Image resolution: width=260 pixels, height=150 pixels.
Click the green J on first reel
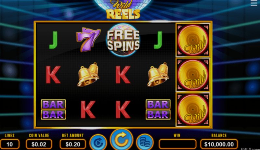(53, 40)
